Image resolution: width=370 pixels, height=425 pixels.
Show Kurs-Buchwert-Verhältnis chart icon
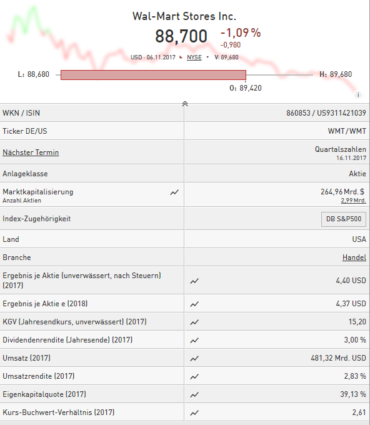194,413
